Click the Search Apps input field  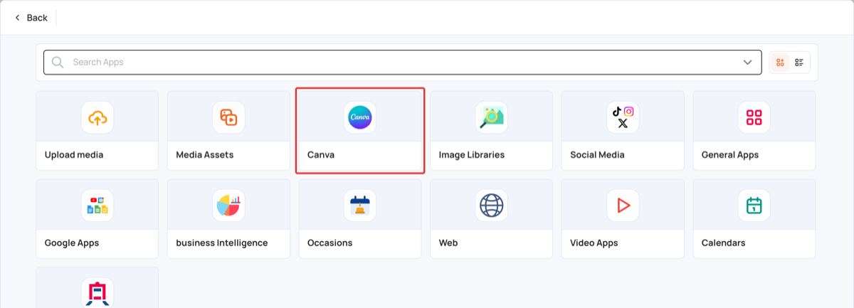tap(401, 63)
